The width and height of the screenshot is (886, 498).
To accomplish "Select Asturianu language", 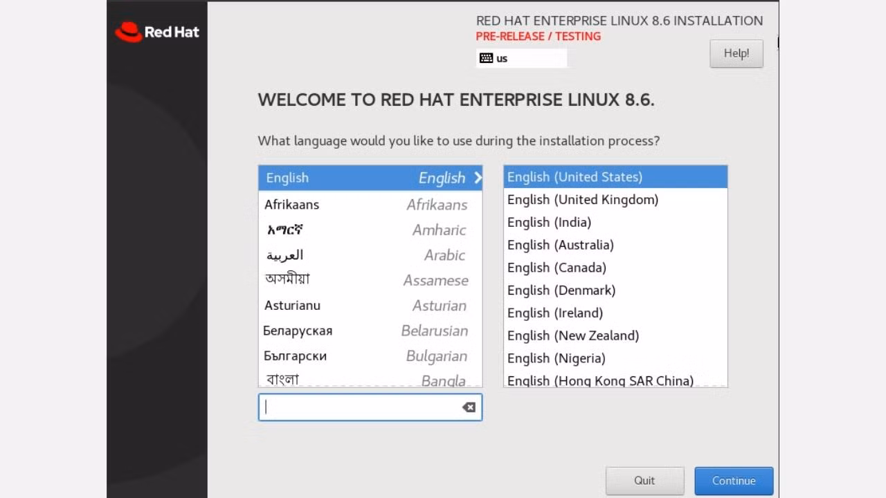I will pos(370,306).
